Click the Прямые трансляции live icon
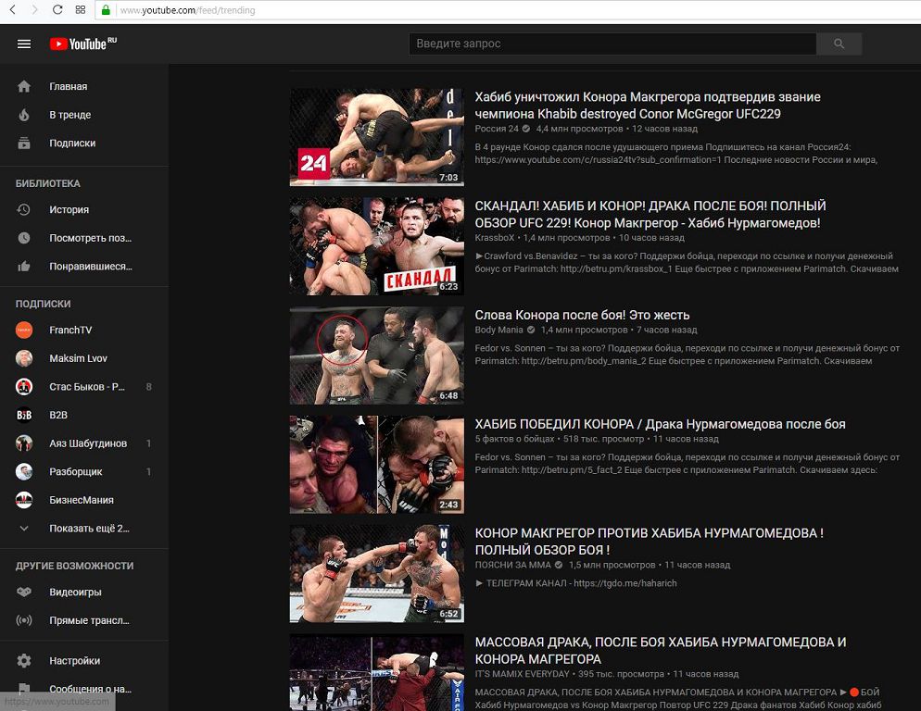The height and width of the screenshot is (711, 921). (24, 620)
